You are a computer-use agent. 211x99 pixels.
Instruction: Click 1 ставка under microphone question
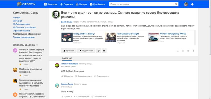click(24, 75)
